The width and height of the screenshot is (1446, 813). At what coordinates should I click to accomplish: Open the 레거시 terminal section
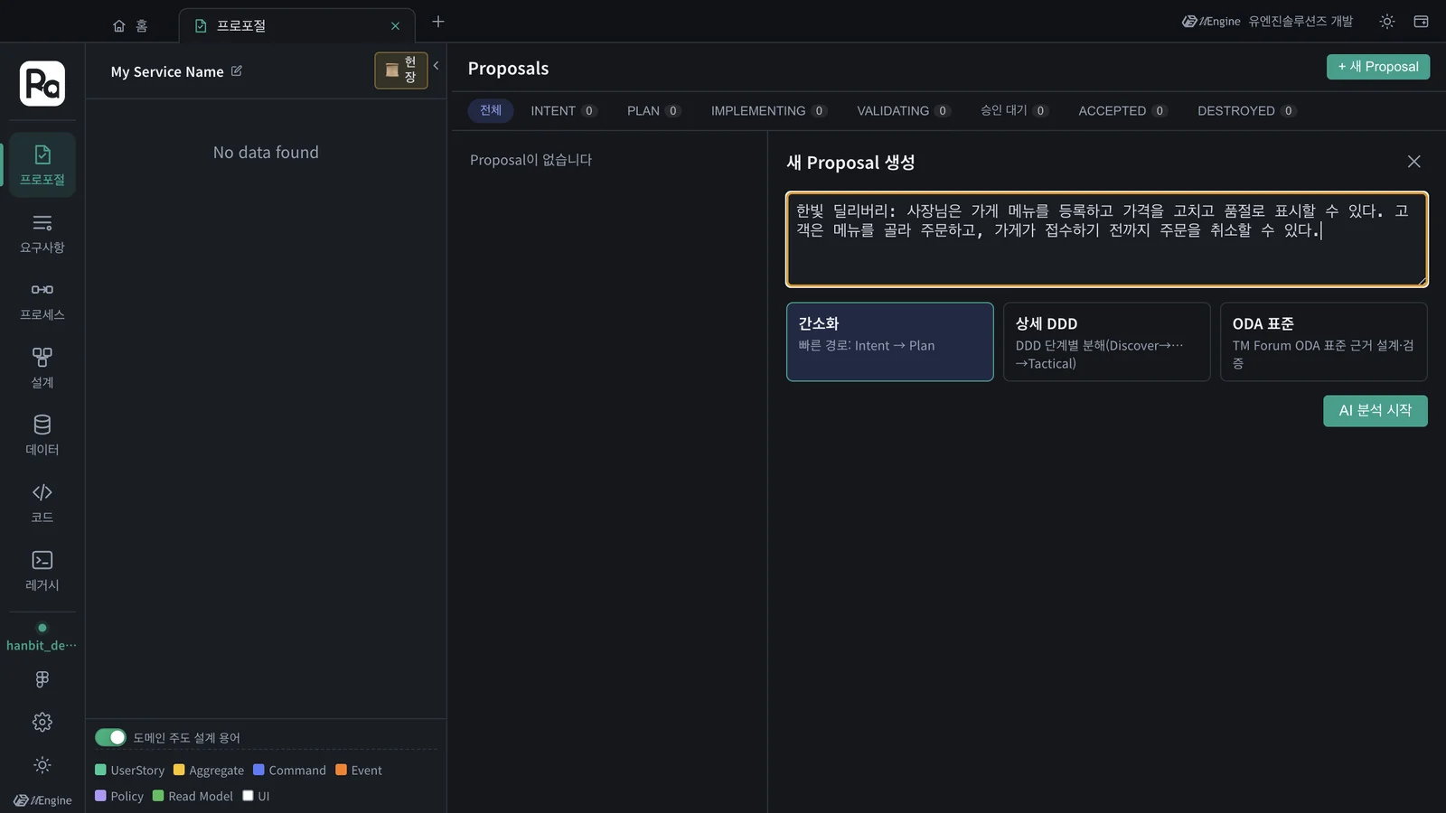(42, 571)
